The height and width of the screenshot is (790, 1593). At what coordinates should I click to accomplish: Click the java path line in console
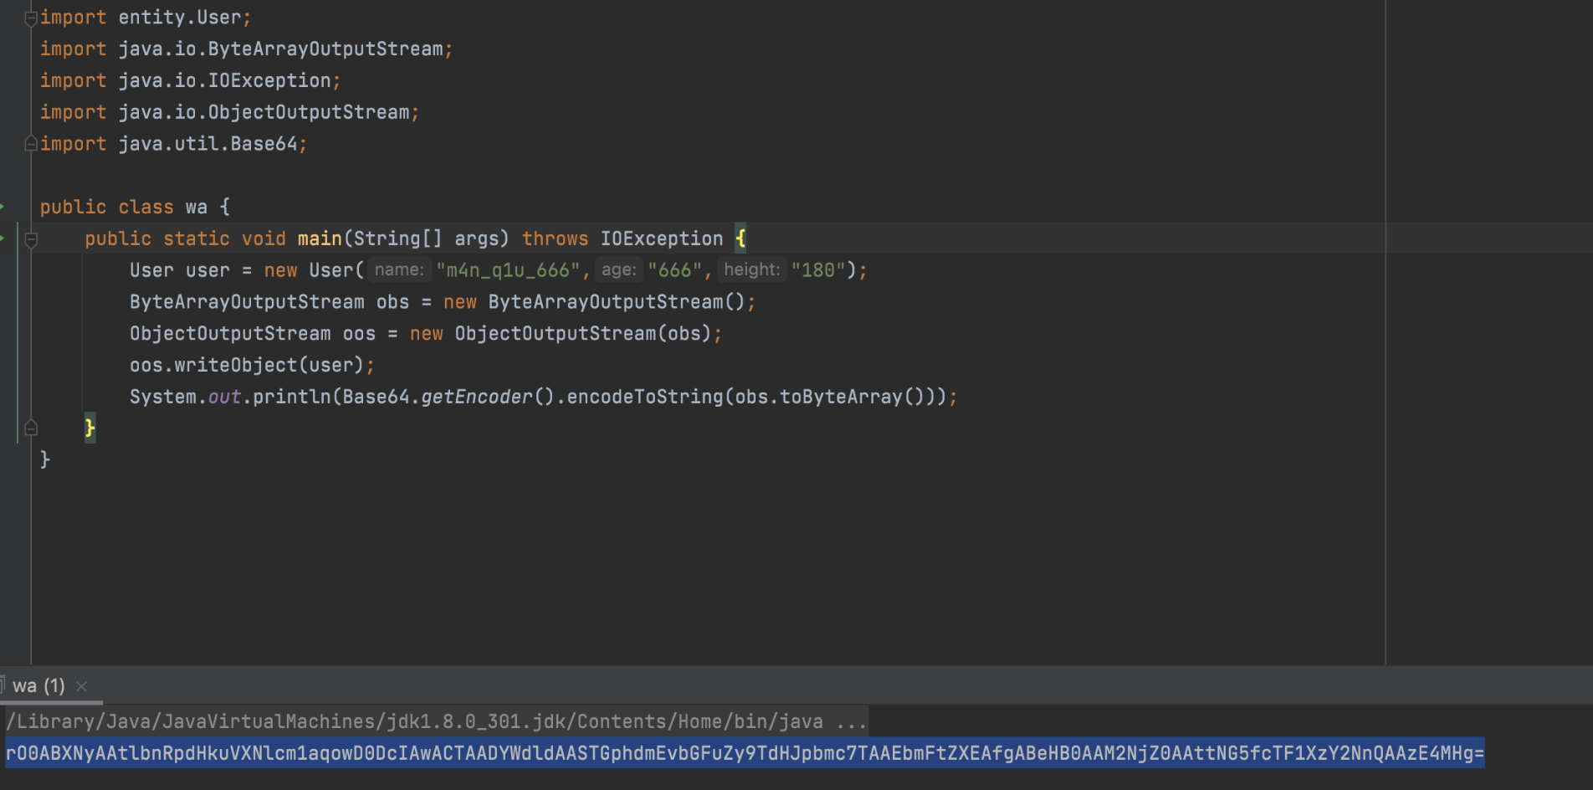click(436, 721)
